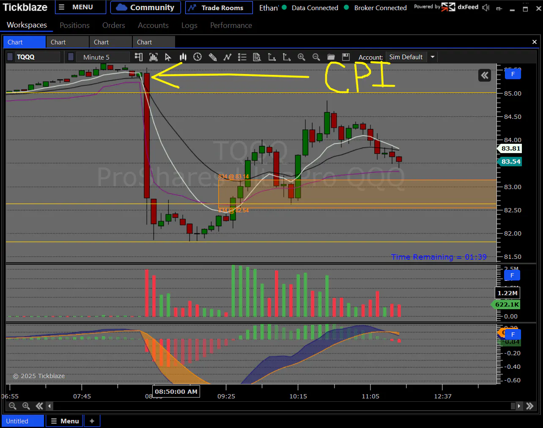Open the zigzag line indicators icon
This screenshot has width=543, height=428.
coord(227,57)
